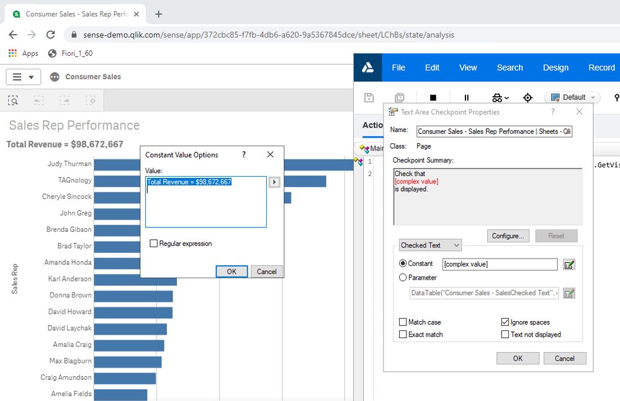Image resolution: width=620 pixels, height=401 pixels.
Task: Click the Sales Rep Performance title
Action: 74,125
